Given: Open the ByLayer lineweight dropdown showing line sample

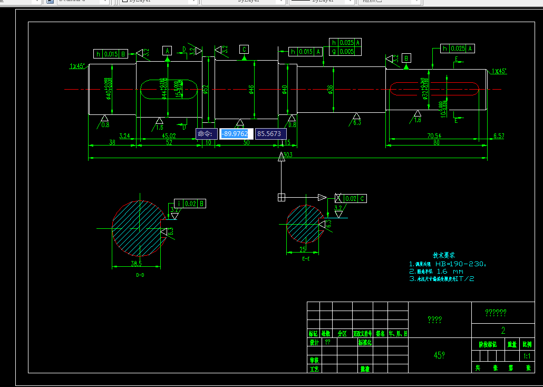Looking at the screenshot, I should click(322, 1).
